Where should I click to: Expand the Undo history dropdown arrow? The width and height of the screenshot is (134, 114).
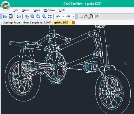coord(63,16)
